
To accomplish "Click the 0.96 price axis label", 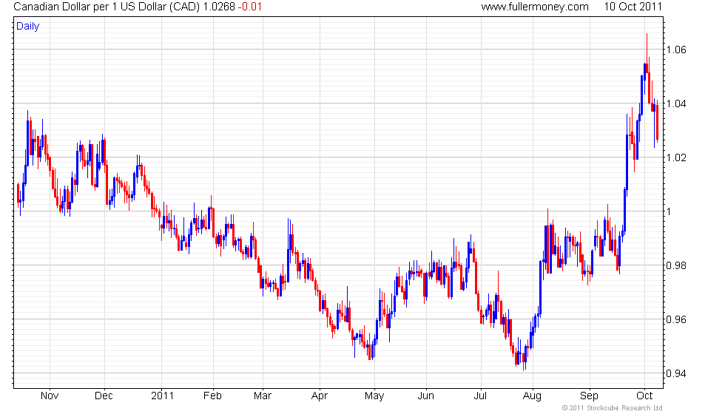I will click(676, 319).
